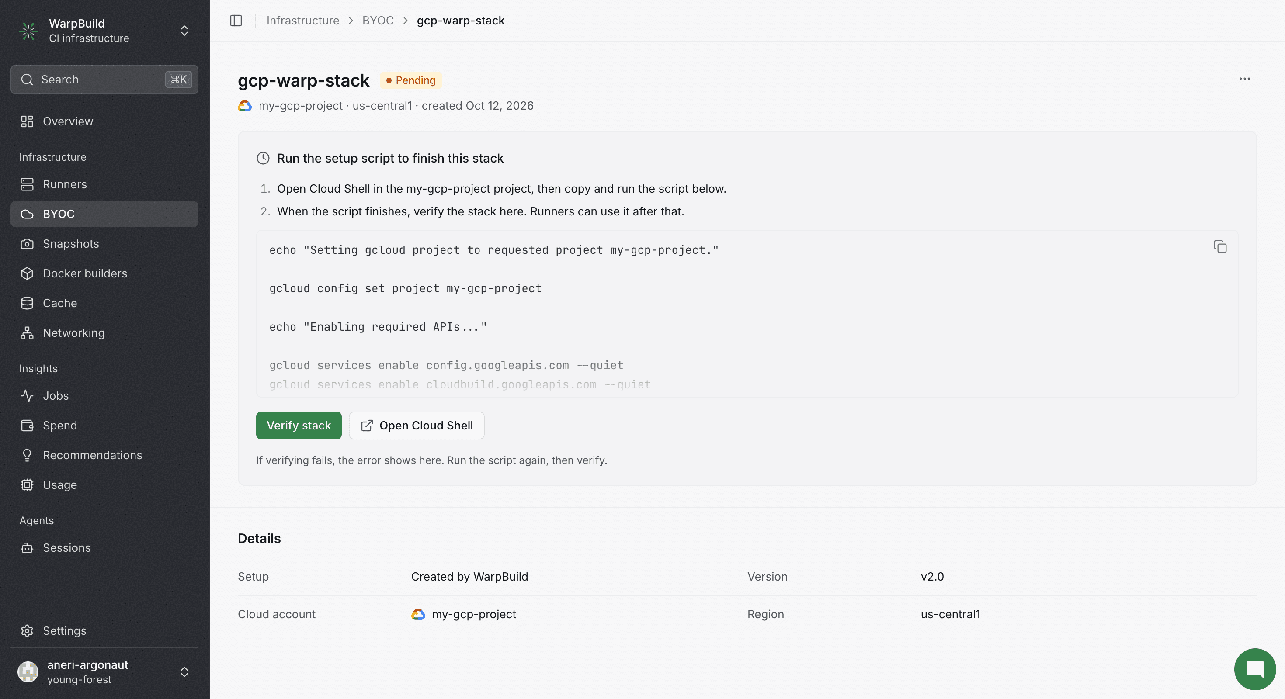Open Docker builders section
The width and height of the screenshot is (1285, 699).
[104, 273]
